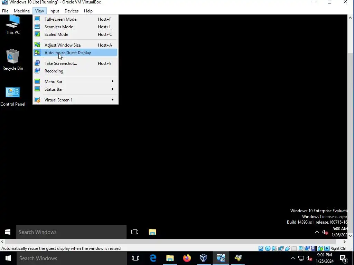Choose Take Screenshot... menu entry
354x265 pixels.
(x=75, y=63)
